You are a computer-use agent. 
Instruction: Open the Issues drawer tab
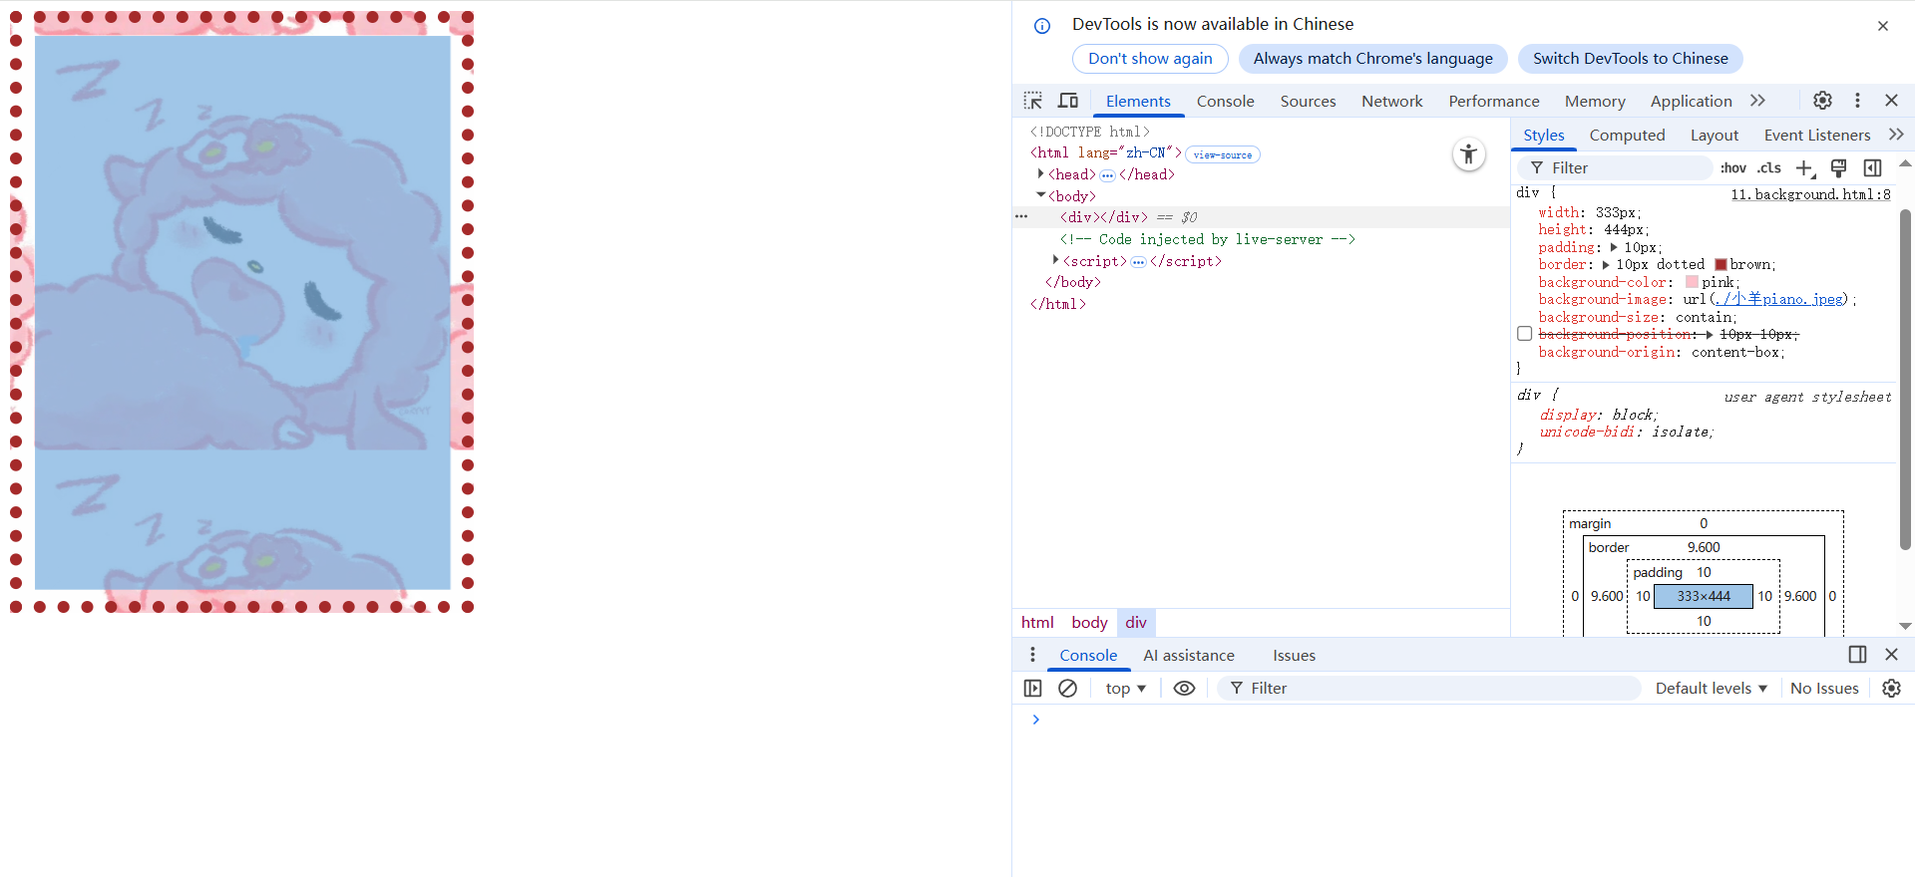(x=1294, y=655)
